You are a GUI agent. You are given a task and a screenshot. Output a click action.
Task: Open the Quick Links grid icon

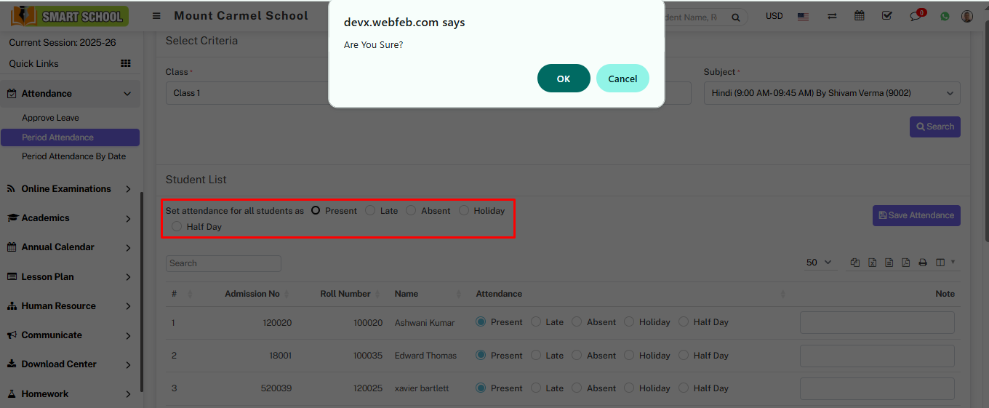click(x=126, y=64)
